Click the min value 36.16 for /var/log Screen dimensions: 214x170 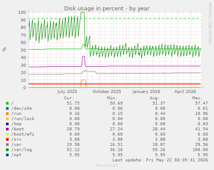tap(116, 150)
